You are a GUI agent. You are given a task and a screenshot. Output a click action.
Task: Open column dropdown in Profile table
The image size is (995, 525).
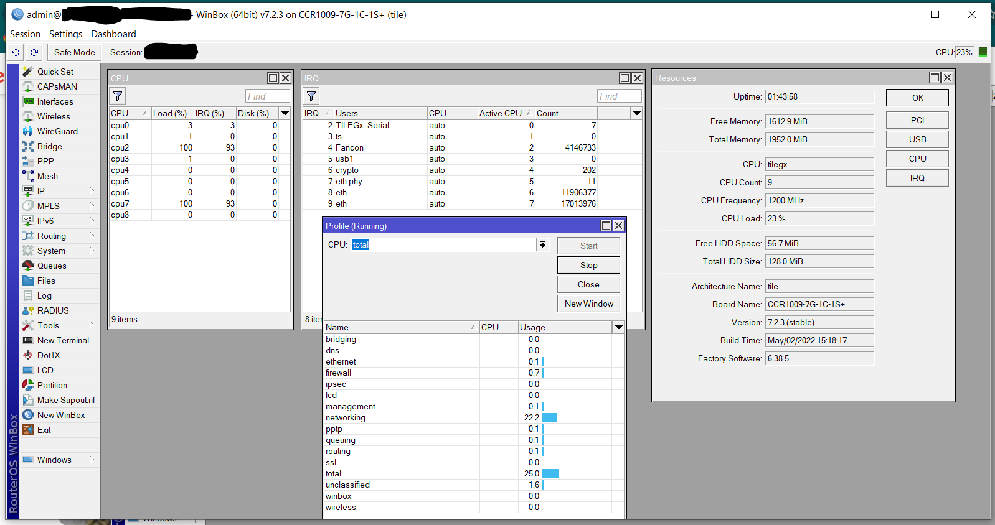coord(618,327)
